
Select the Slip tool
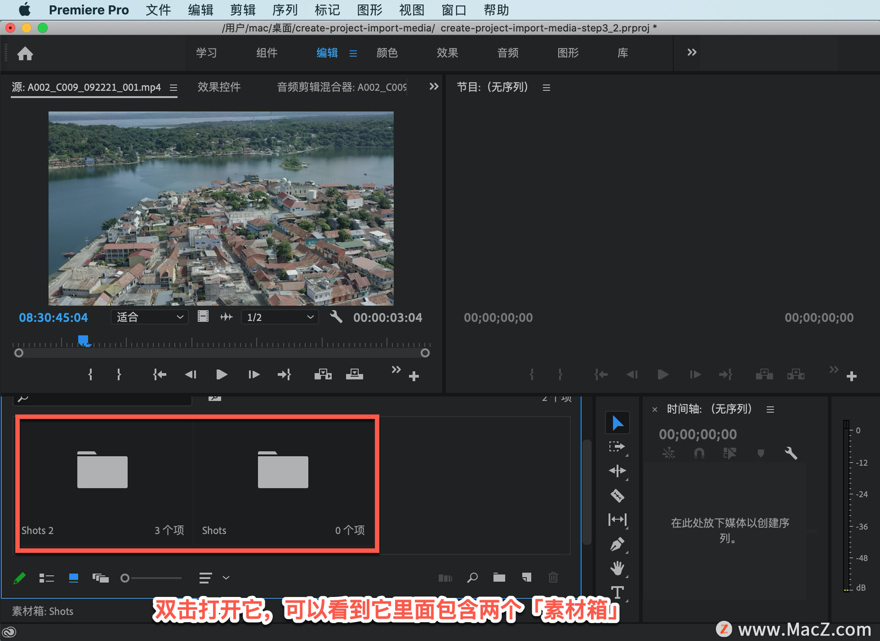point(617,520)
